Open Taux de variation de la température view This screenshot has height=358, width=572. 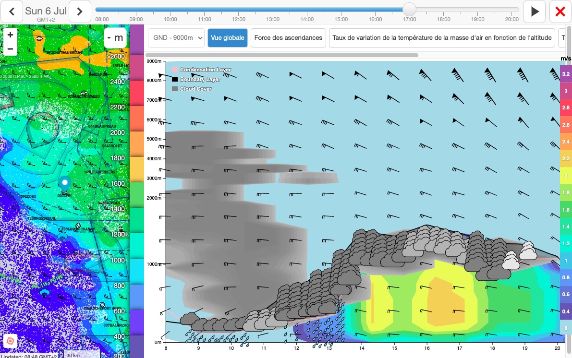(x=442, y=38)
